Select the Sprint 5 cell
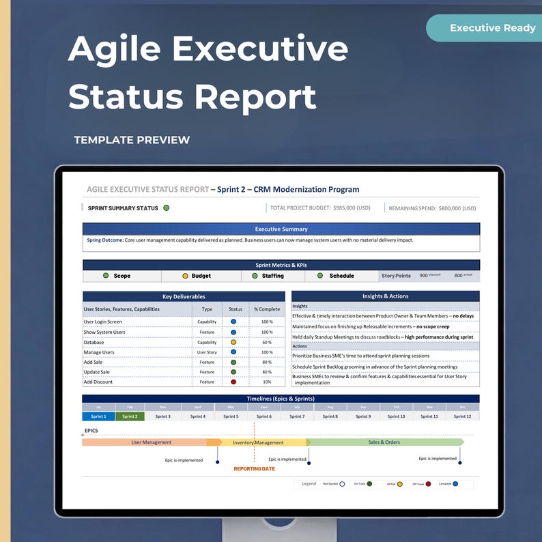The height and width of the screenshot is (542, 542). pyautogui.click(x=231, y=416)
